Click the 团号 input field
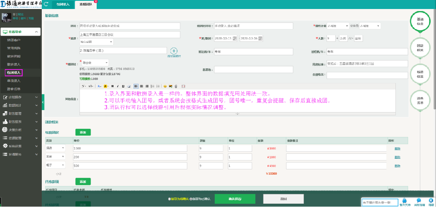436x207 pixels. click(130, 26)
